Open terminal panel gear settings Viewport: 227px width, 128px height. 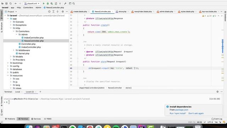coord(217,92)
